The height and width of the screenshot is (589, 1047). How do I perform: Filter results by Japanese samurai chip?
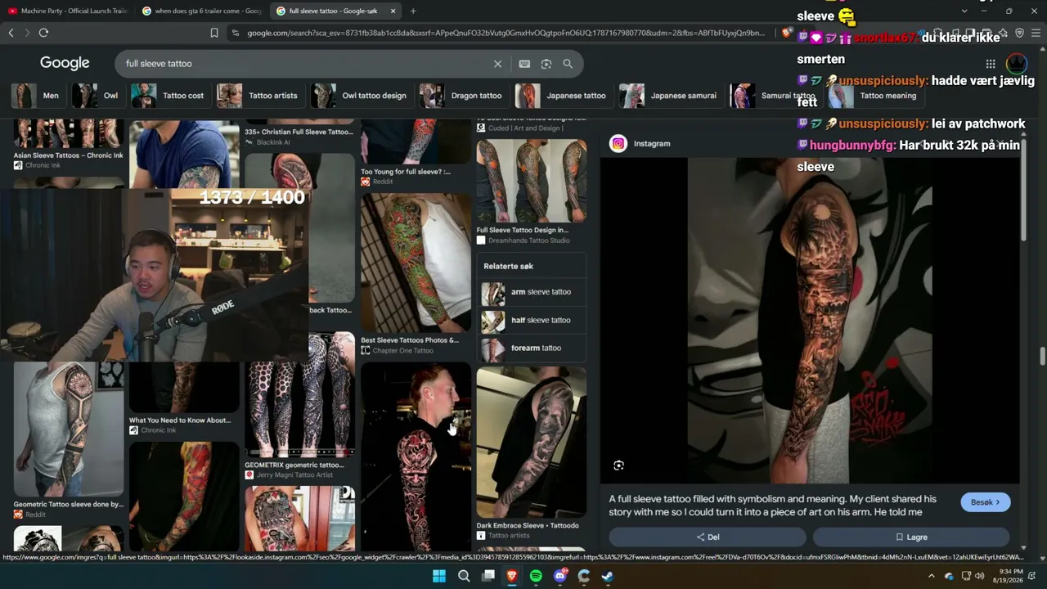pos(670,96)
